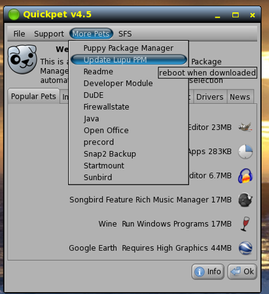Select Firewallstate from the menu

pos(129,107)
